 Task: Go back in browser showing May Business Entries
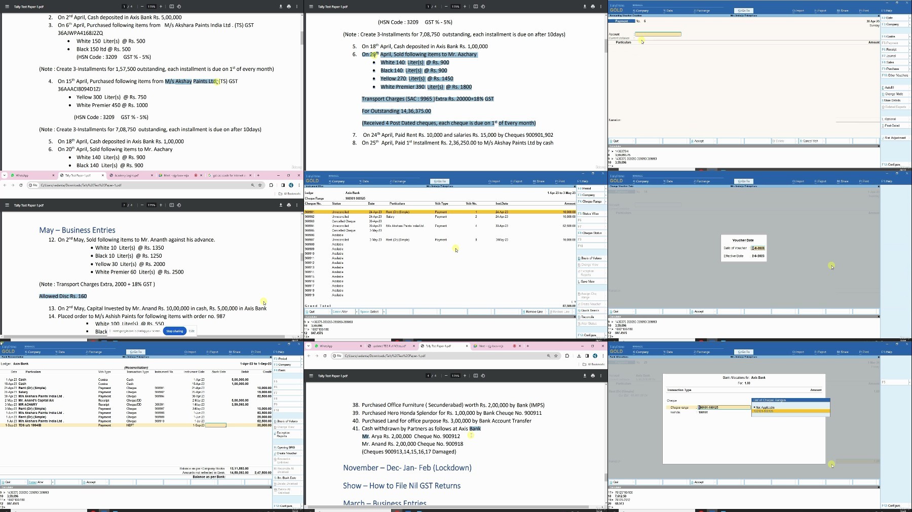tap(5, 185)
